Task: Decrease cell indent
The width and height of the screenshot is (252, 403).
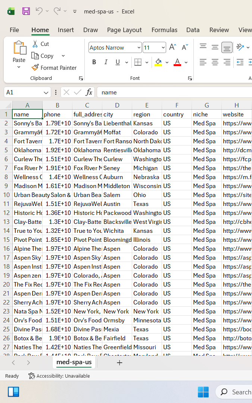Action: pyautogui.click(x=240, y=62)
